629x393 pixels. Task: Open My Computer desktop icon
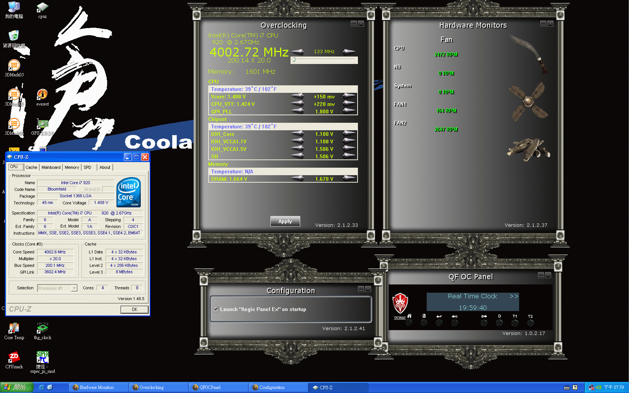pos(14,10)
